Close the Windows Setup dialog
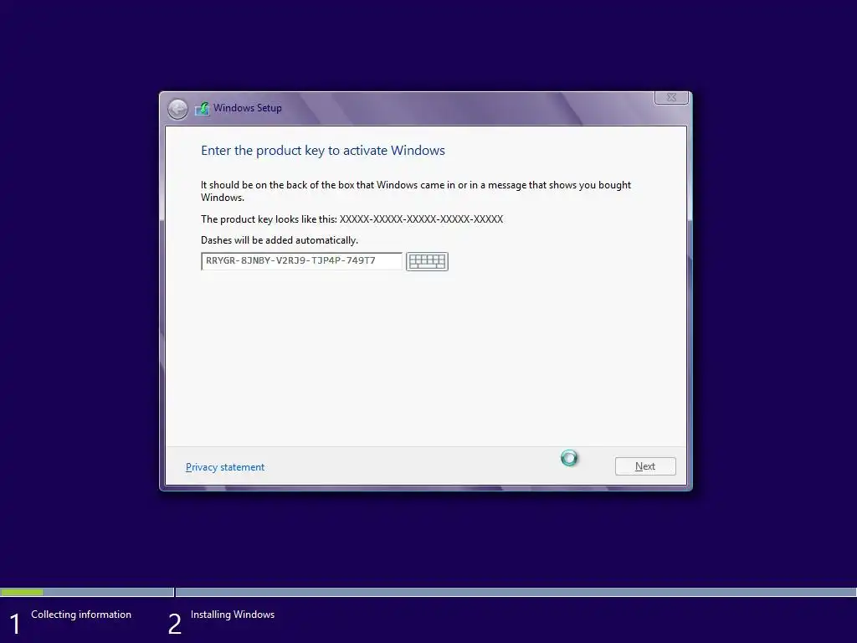Image resolution: width=857 pixels, height=643 pixels. [671, 97]
